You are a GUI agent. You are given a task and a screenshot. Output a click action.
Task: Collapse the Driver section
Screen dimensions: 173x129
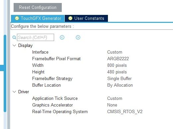[x=14, y=92]
